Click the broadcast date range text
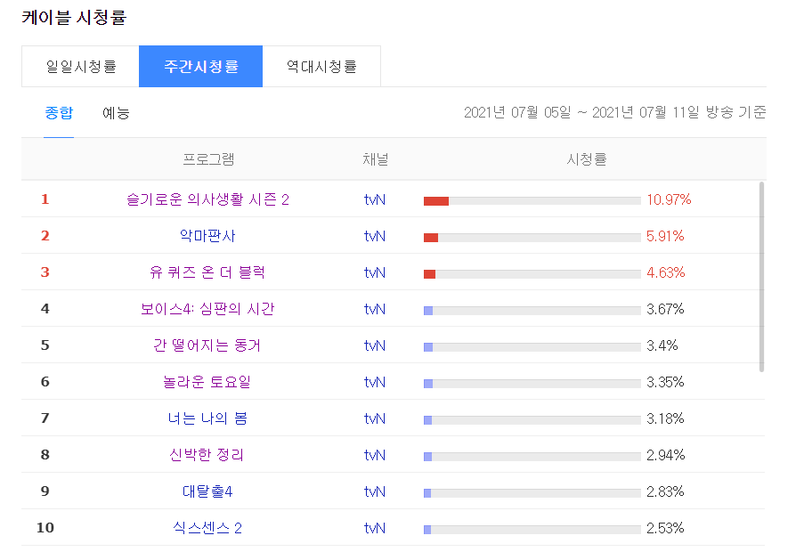 tap(614, 113)
